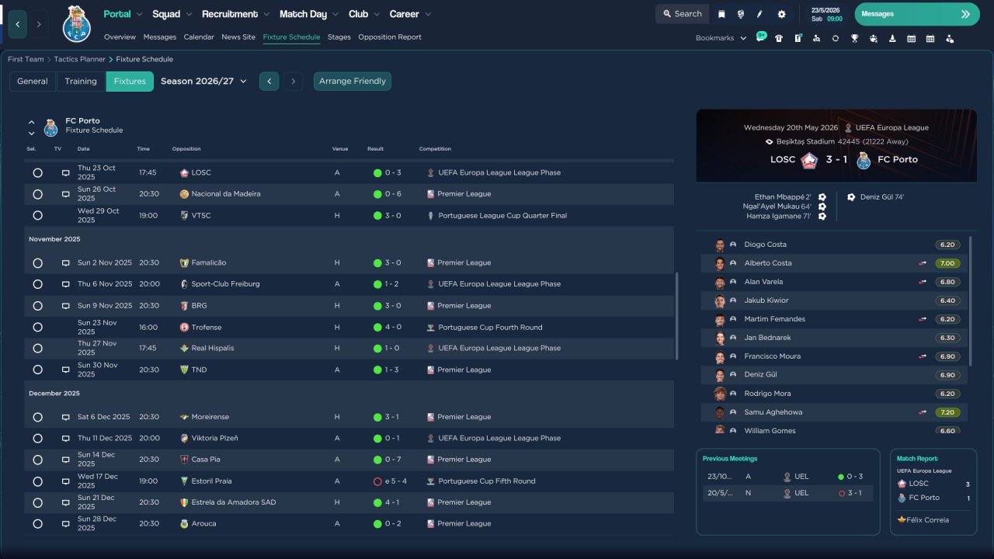Open the bookmark icon next to Search

click(721, 14)
